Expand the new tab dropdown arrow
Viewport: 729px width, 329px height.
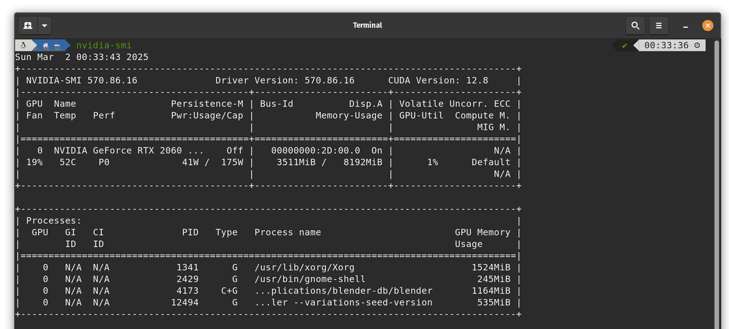pyautogui.click(x=44, y=25)
